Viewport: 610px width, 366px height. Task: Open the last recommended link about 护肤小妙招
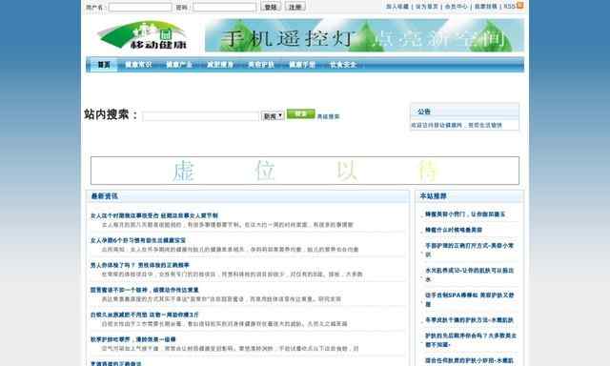click(x=469, y=361)
